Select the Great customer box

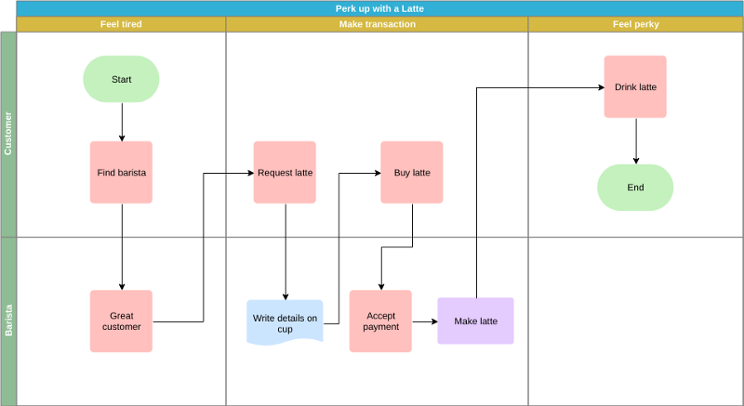coord(121,321)
